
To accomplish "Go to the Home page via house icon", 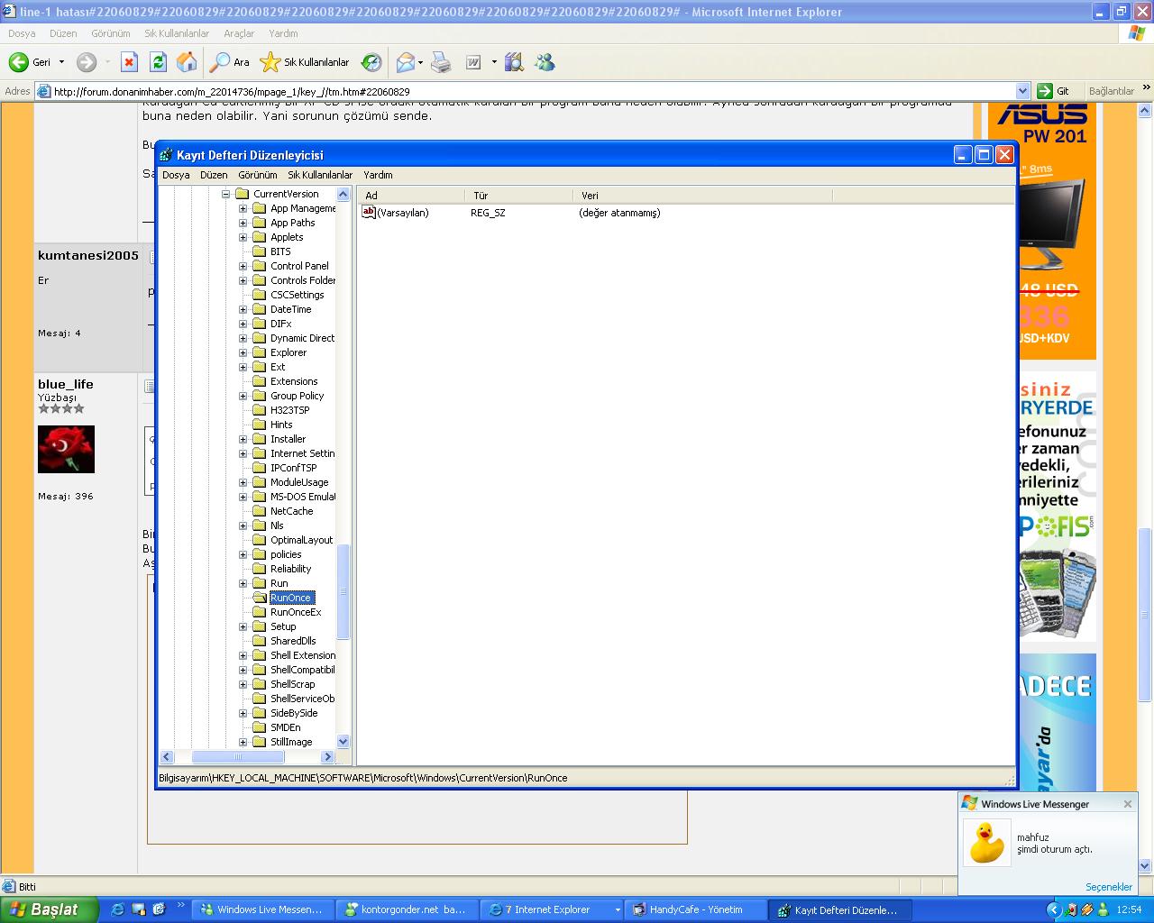I will pos(187,62).
